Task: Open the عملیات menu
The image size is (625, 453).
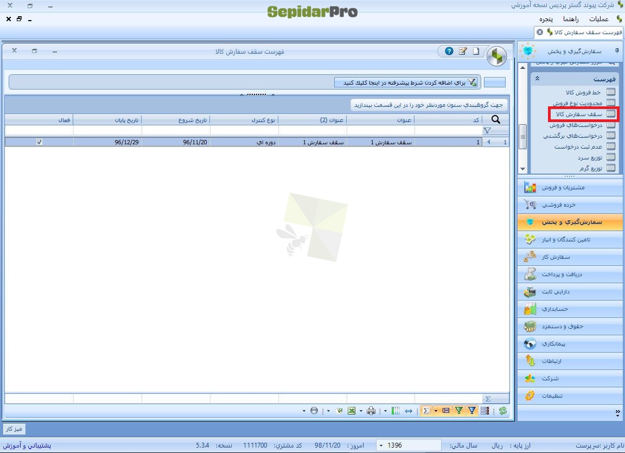Action: coord(599,19)
